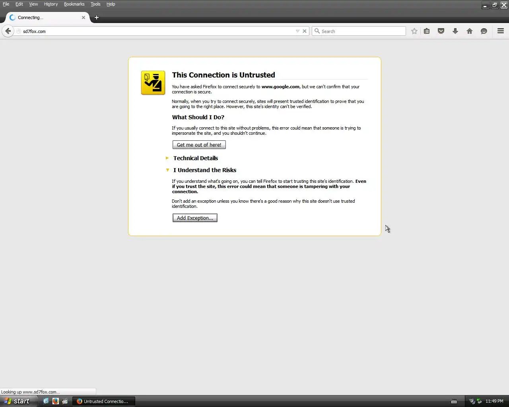This screenshot has height=407, width=509.
Task: Open the URL history dropdown arrow
Action: (x=297, y=31)
